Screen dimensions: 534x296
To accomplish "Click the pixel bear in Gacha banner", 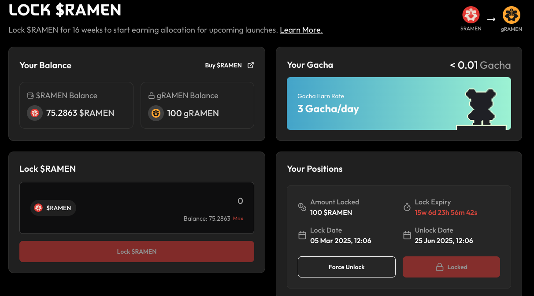I will tap(481, 107).
